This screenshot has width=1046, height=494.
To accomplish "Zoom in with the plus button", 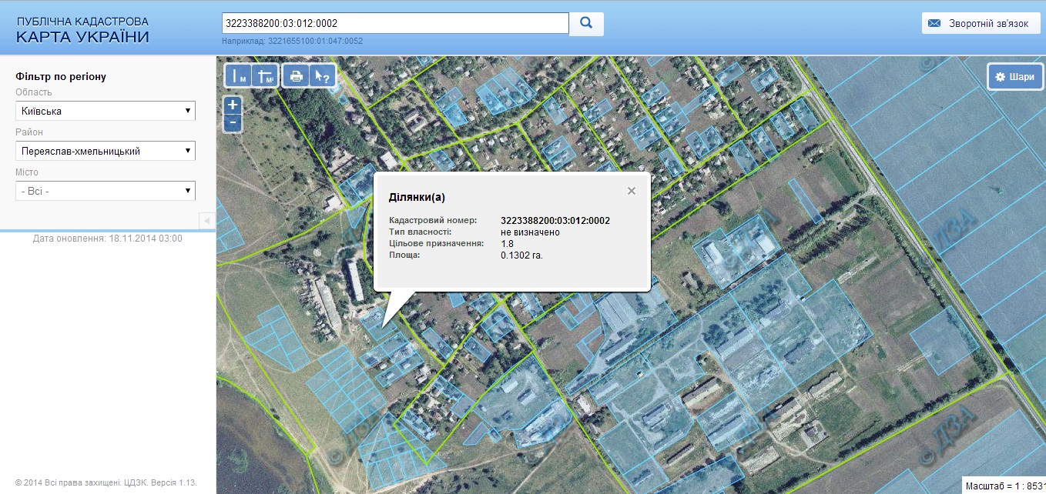I will pos(233,105).
